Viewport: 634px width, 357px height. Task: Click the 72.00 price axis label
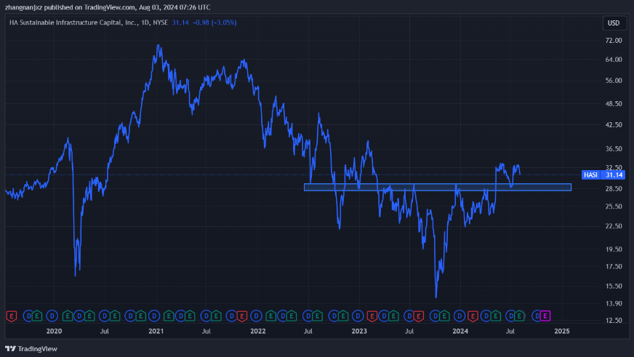click(614, 41)
